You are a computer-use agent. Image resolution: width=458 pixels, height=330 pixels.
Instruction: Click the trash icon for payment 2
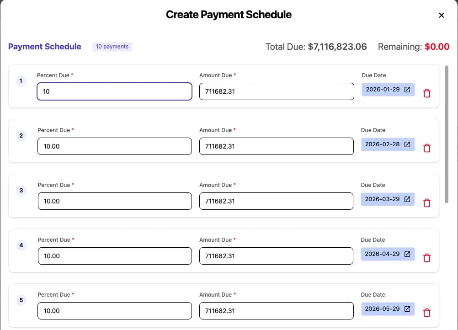point(427,148)
